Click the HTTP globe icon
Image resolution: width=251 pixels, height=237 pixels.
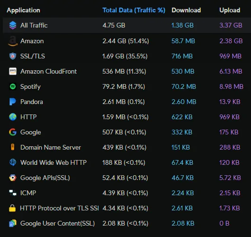13,117
